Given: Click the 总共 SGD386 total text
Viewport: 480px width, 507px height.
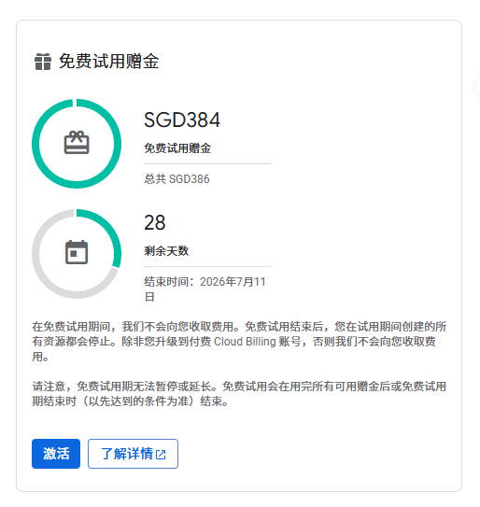Looking at the screenshot, I should click(176, 179).
